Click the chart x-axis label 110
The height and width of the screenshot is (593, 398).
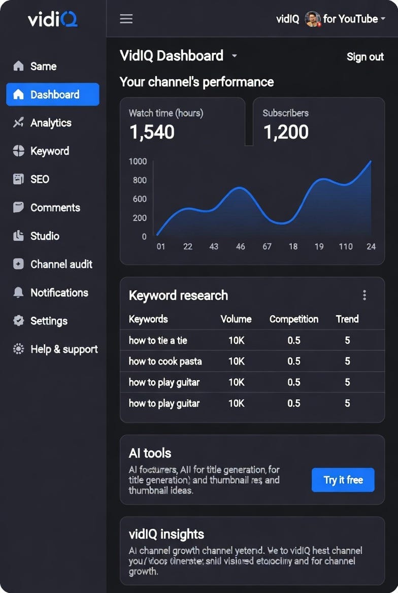pos(345,247)
